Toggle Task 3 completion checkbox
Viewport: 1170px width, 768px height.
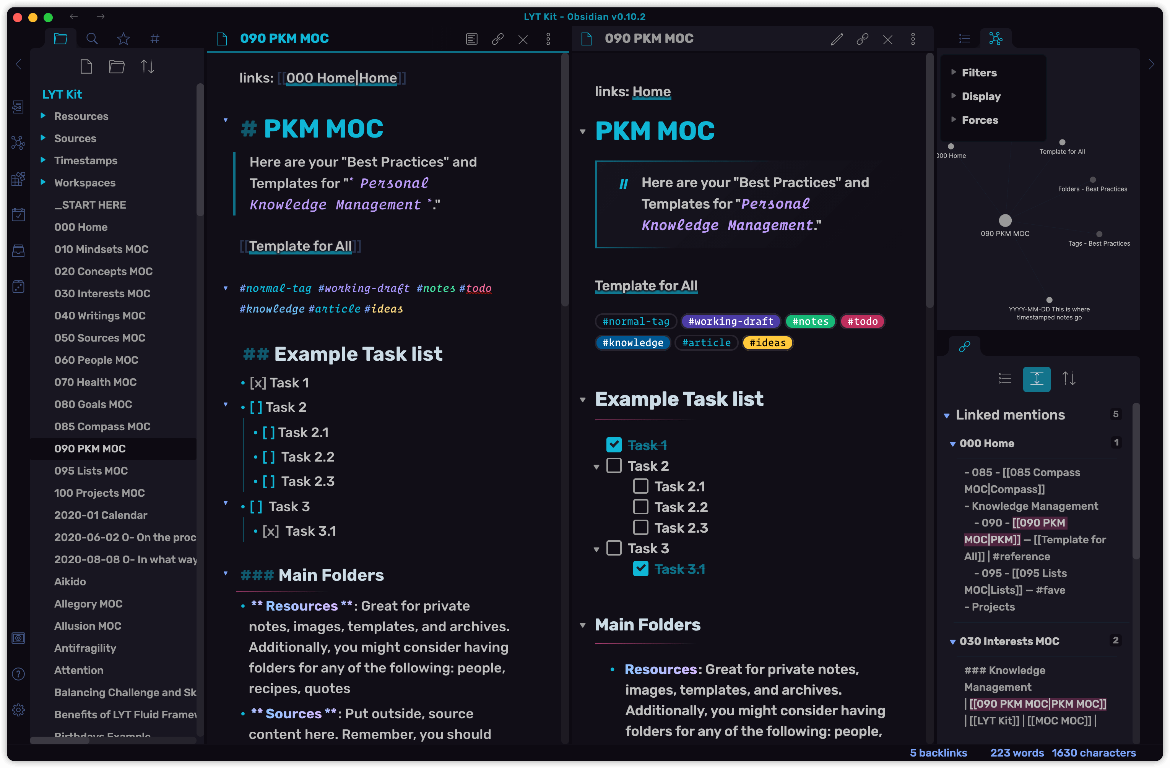click(613, 548)
